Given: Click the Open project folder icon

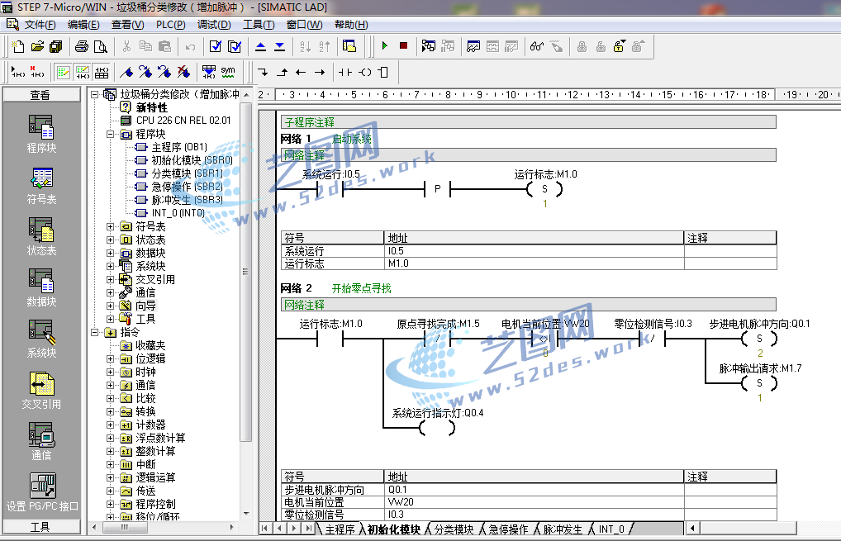Looking at the screenshot, I should pos(37,46).
